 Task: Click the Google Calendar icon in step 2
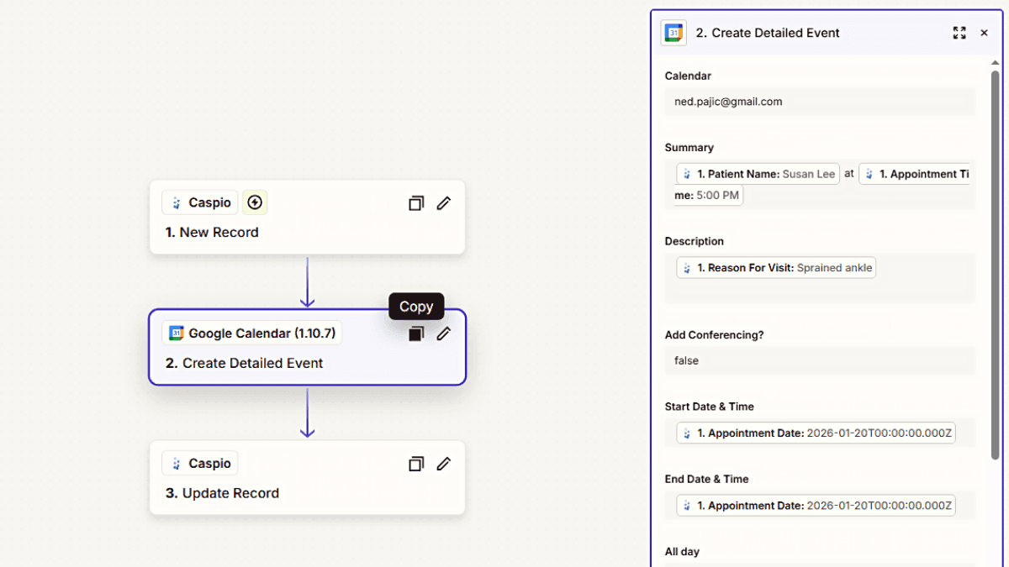click(176, 333)
